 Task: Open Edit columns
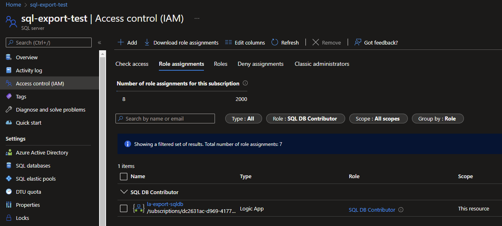point(245,43)
